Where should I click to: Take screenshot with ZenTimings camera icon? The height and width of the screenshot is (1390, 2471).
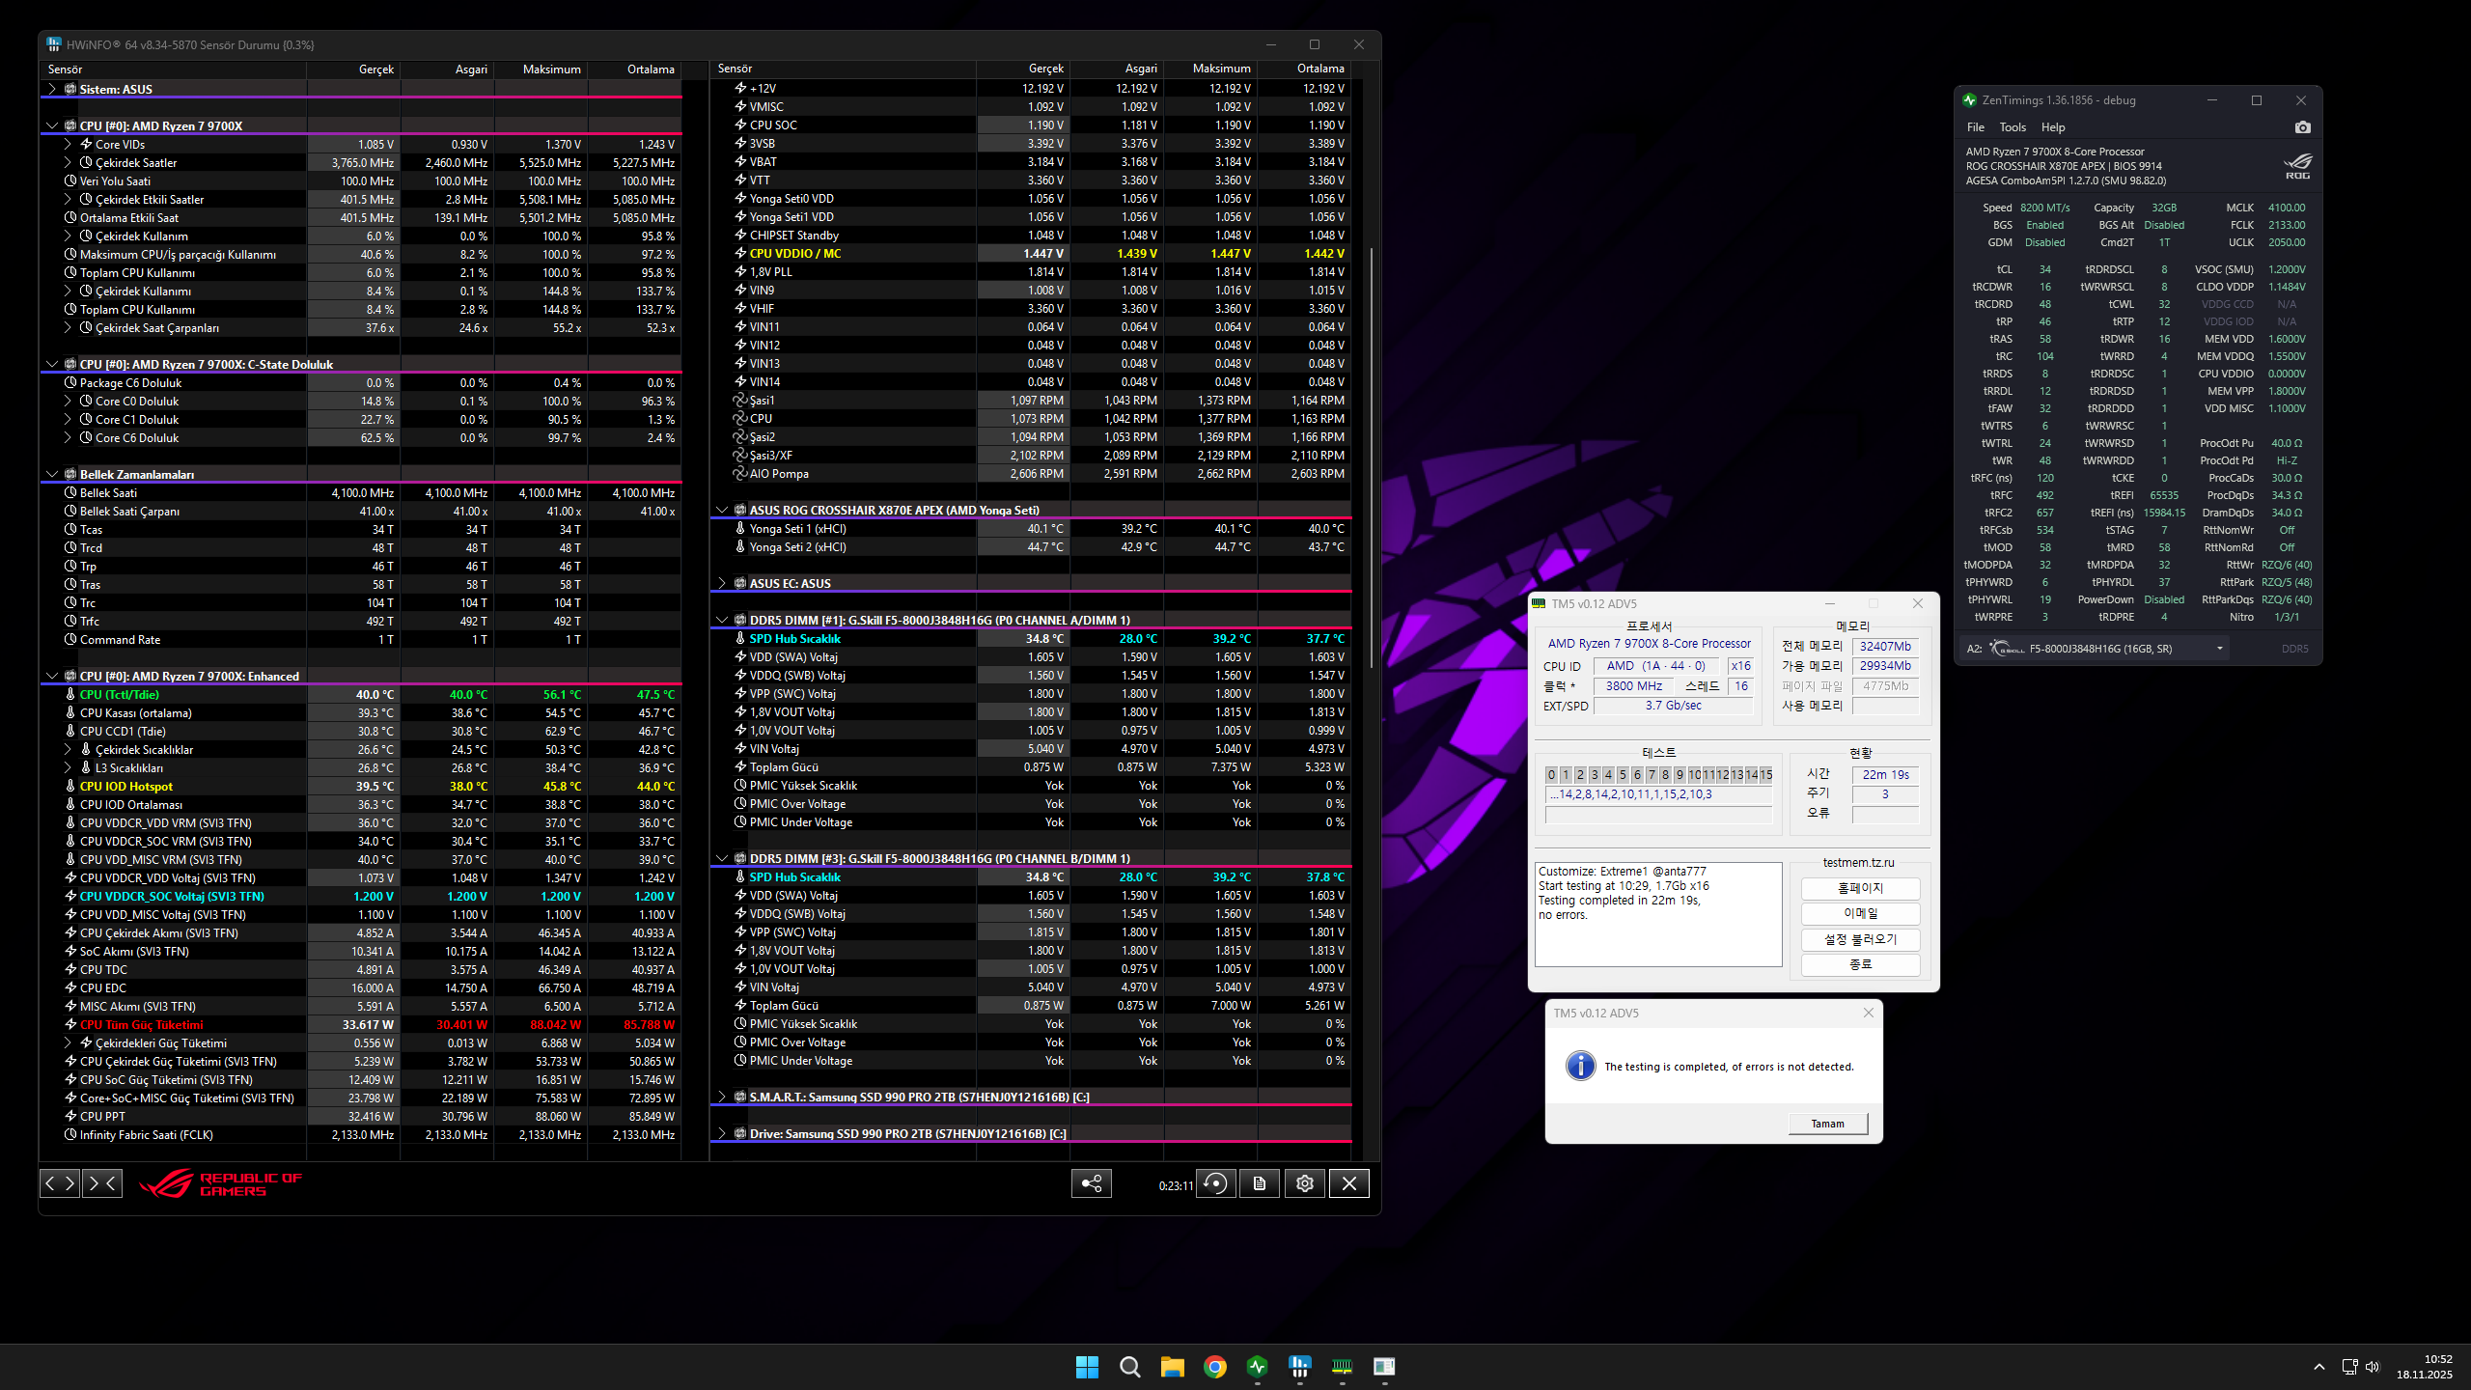2303,127
